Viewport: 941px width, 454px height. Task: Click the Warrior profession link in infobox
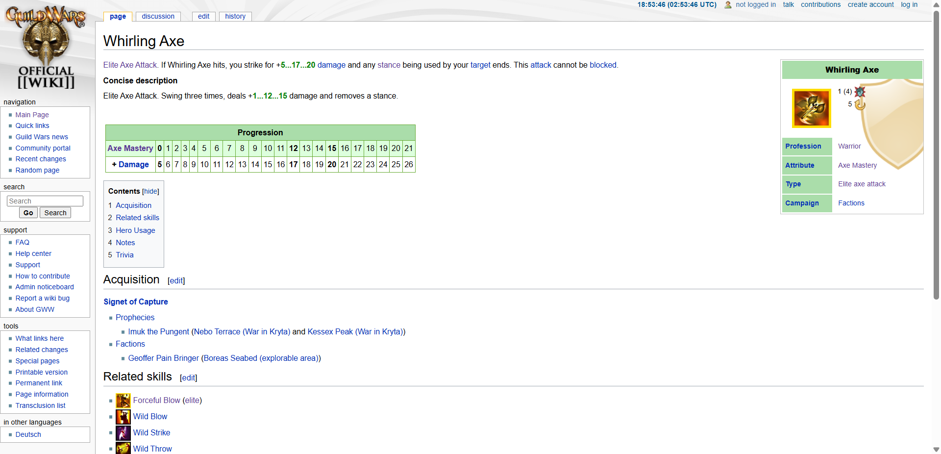[849, 146]
